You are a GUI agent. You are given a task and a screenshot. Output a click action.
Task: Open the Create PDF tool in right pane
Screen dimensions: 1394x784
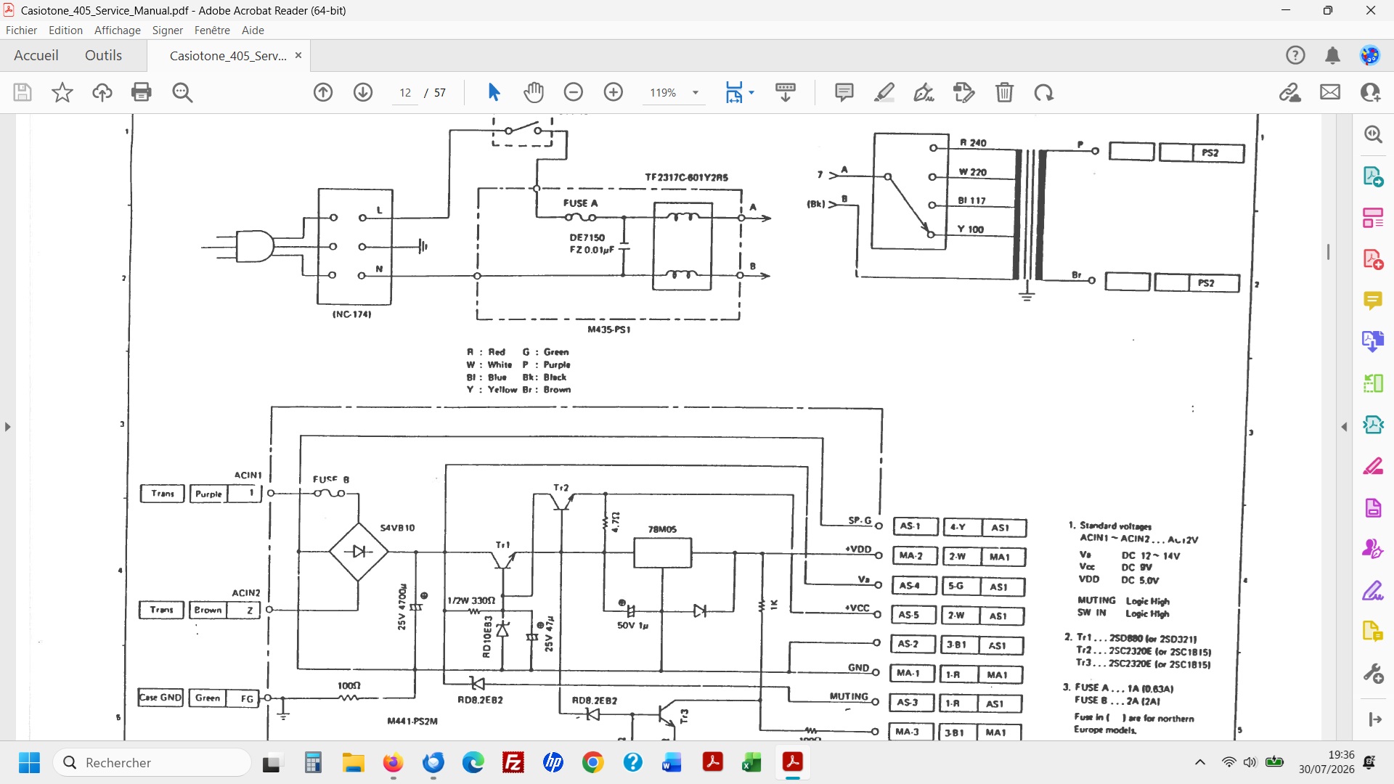1373,259
